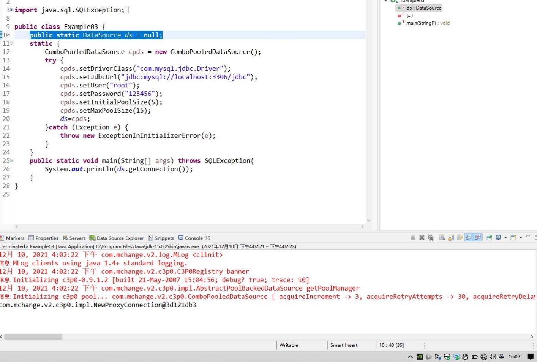The width and height of the screenshot is (537, 362).
Task: Click the volume speaker icon
Action: click(x=493, y=357)
